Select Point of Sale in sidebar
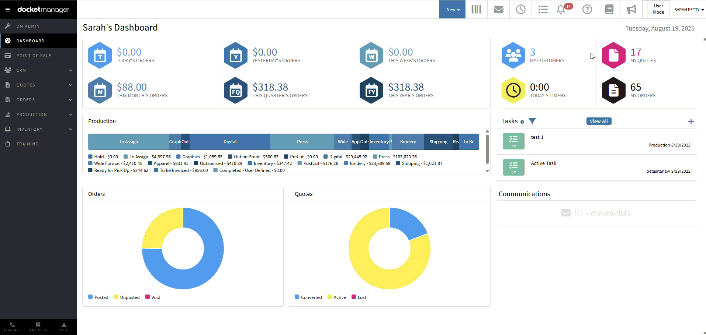The height and width of the screenshot is (335, 706). (x=34, y=56)
